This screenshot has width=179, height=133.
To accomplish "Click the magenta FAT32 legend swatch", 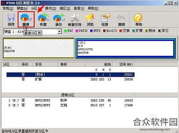I will [x=77, y=31].
